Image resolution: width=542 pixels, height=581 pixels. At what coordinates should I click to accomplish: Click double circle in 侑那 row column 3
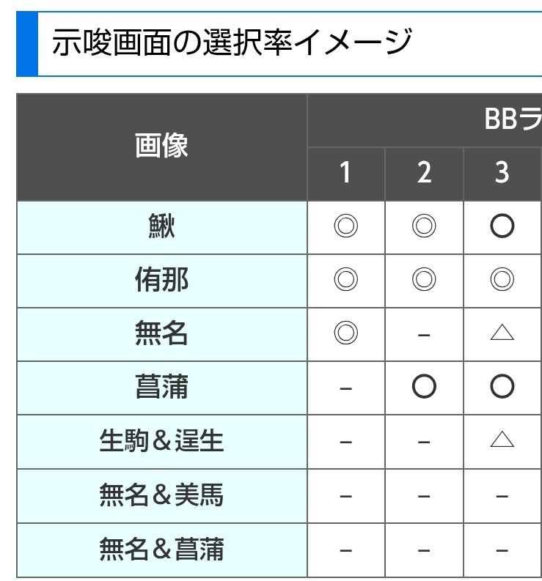point(502,279)
